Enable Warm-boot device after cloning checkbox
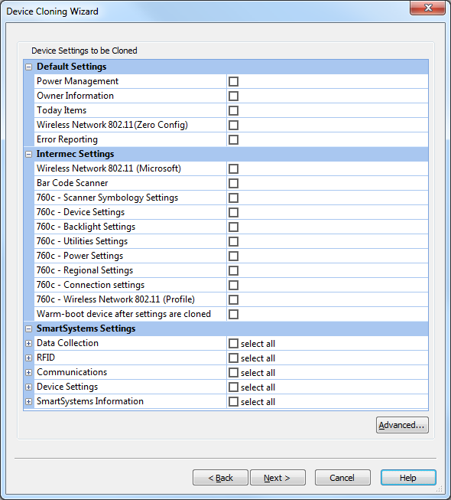451x500 pixels. click(233, 314)
